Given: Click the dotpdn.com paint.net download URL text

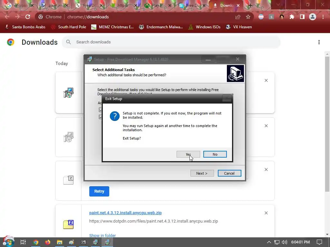Looking at the screenshot, I should click(153, 221).
